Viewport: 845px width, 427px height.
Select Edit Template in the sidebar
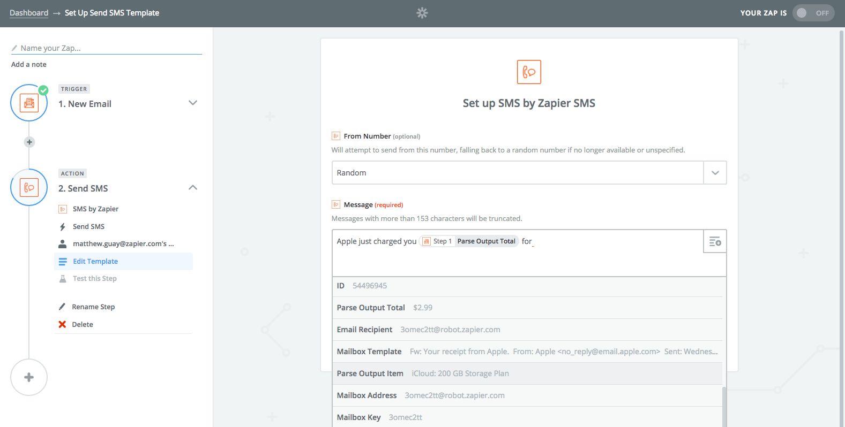pyautogui.click(x=95, y=261)
